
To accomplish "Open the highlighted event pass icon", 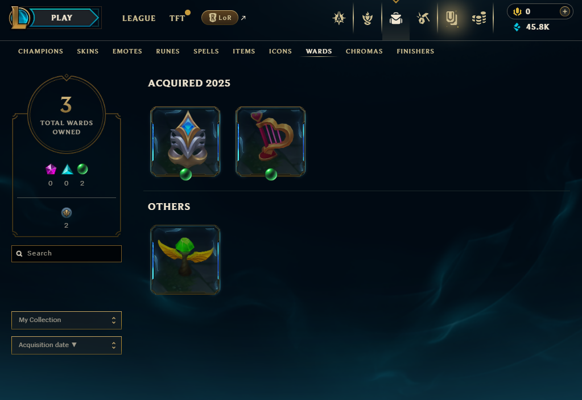I will pyautogui.click(x=451, y=18).
